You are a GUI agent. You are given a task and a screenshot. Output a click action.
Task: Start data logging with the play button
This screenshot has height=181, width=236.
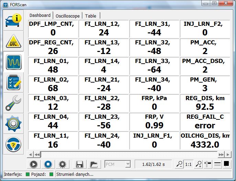point(34,164)
